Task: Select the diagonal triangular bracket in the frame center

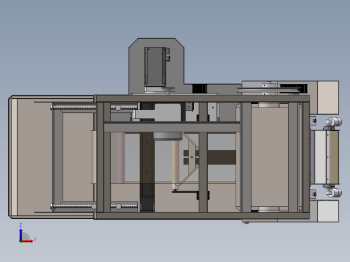Action: point(190,158)
